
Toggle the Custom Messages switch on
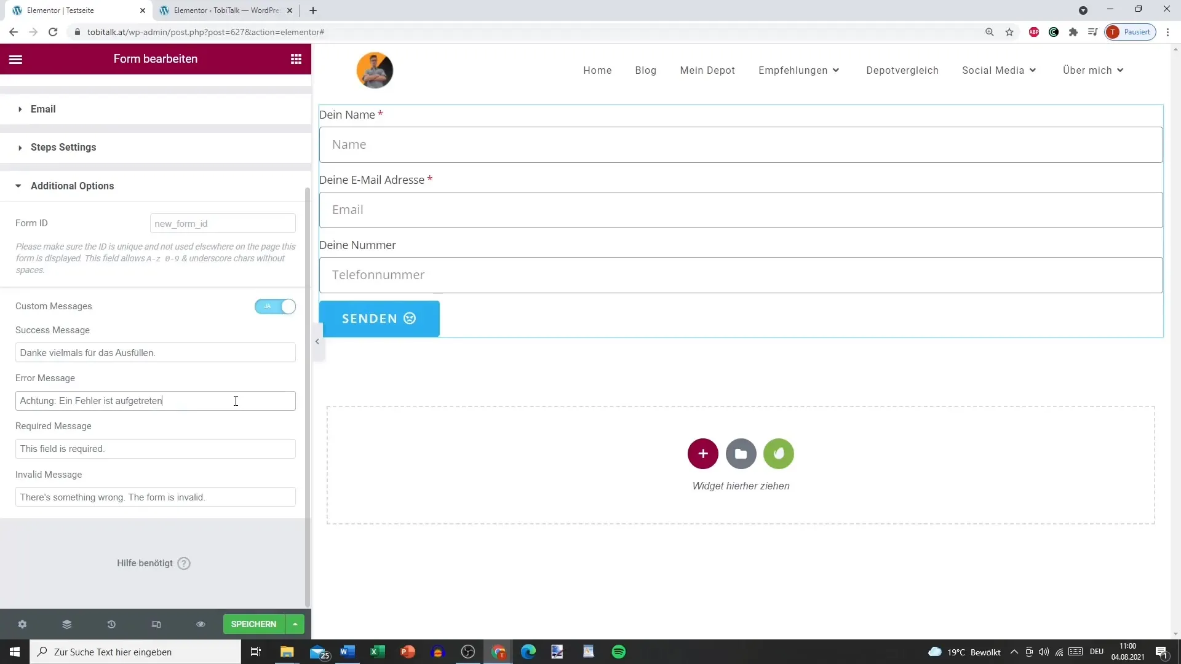[276, 306]
